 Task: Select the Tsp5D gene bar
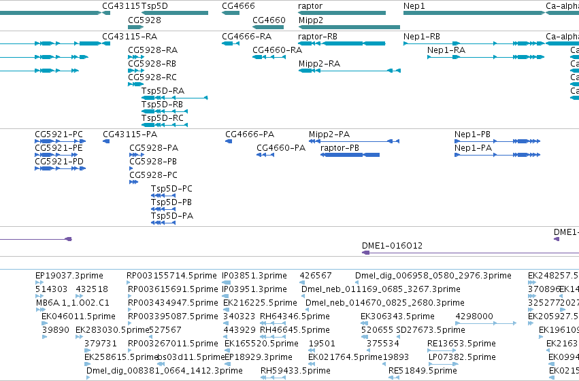[x=175, y=13]
